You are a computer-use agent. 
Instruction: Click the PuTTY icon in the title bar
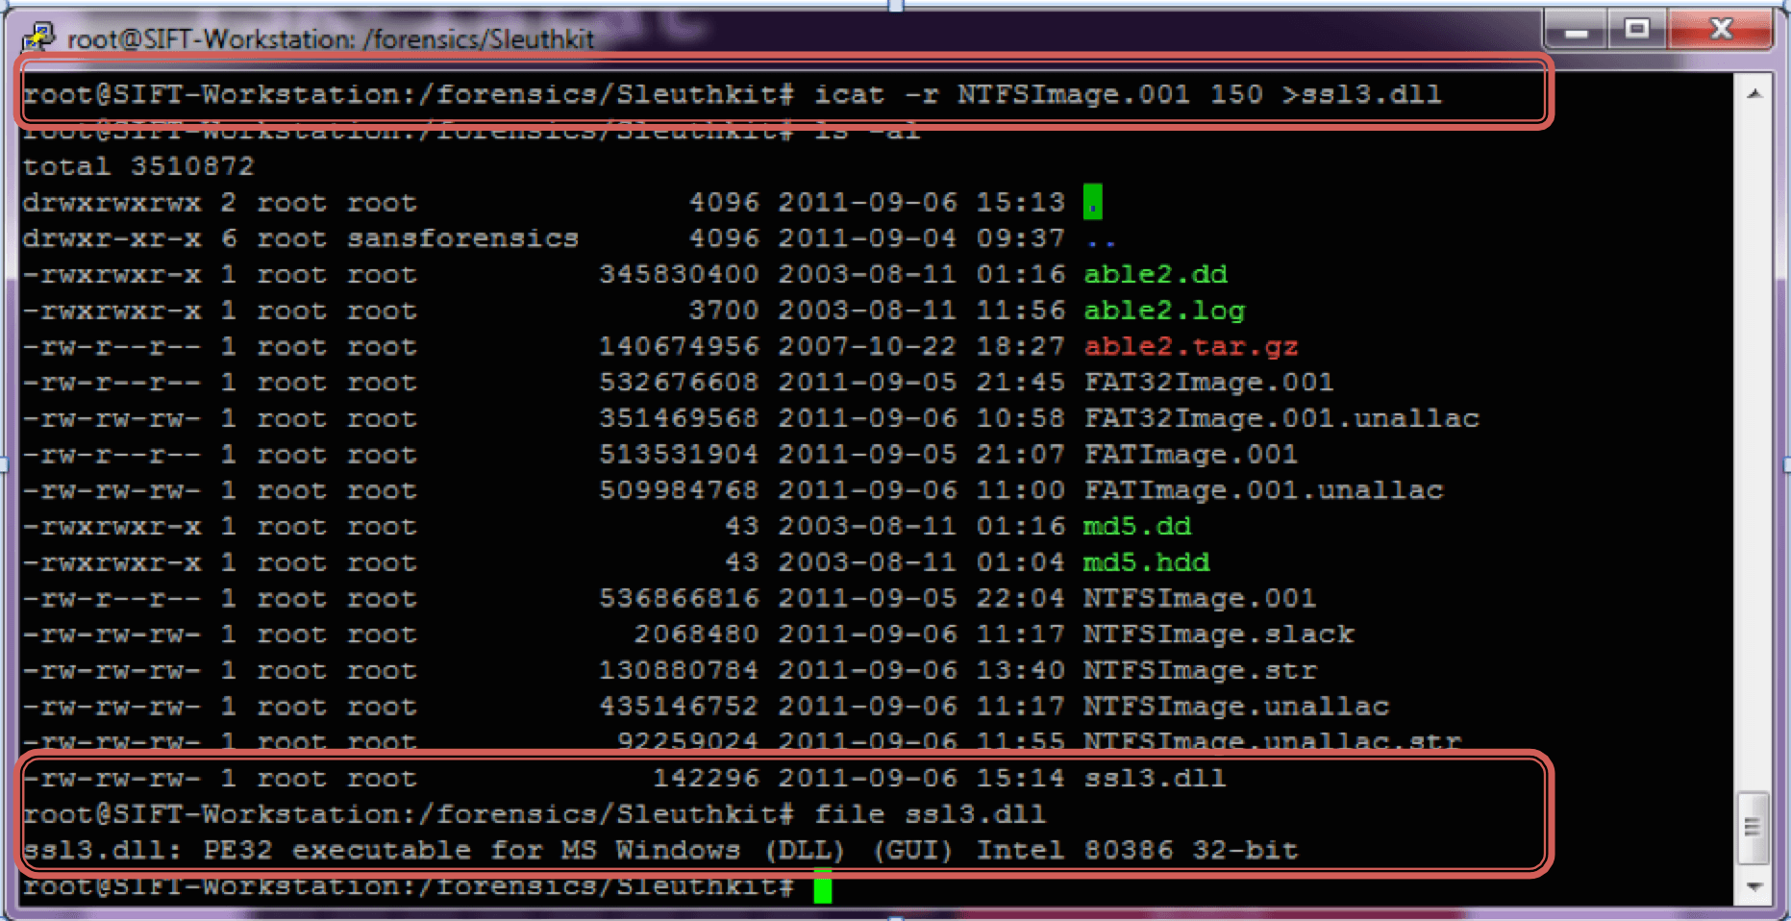click(x=38, y=37)
